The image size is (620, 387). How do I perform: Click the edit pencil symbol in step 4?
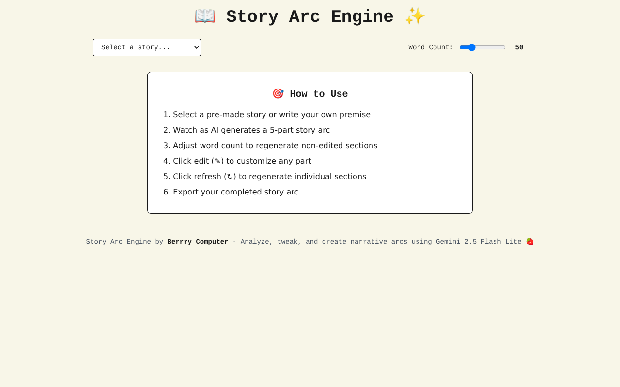[217, 161]
